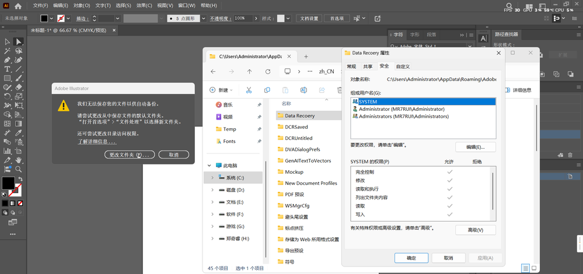The width and height of the screenshot is (583, 274).
Task: Toggle pin on 音乐 quick access item
Action: click(x=259, y=105)
